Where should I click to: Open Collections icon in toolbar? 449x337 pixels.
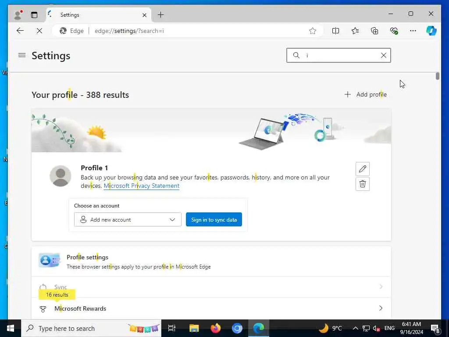[374, 31]
